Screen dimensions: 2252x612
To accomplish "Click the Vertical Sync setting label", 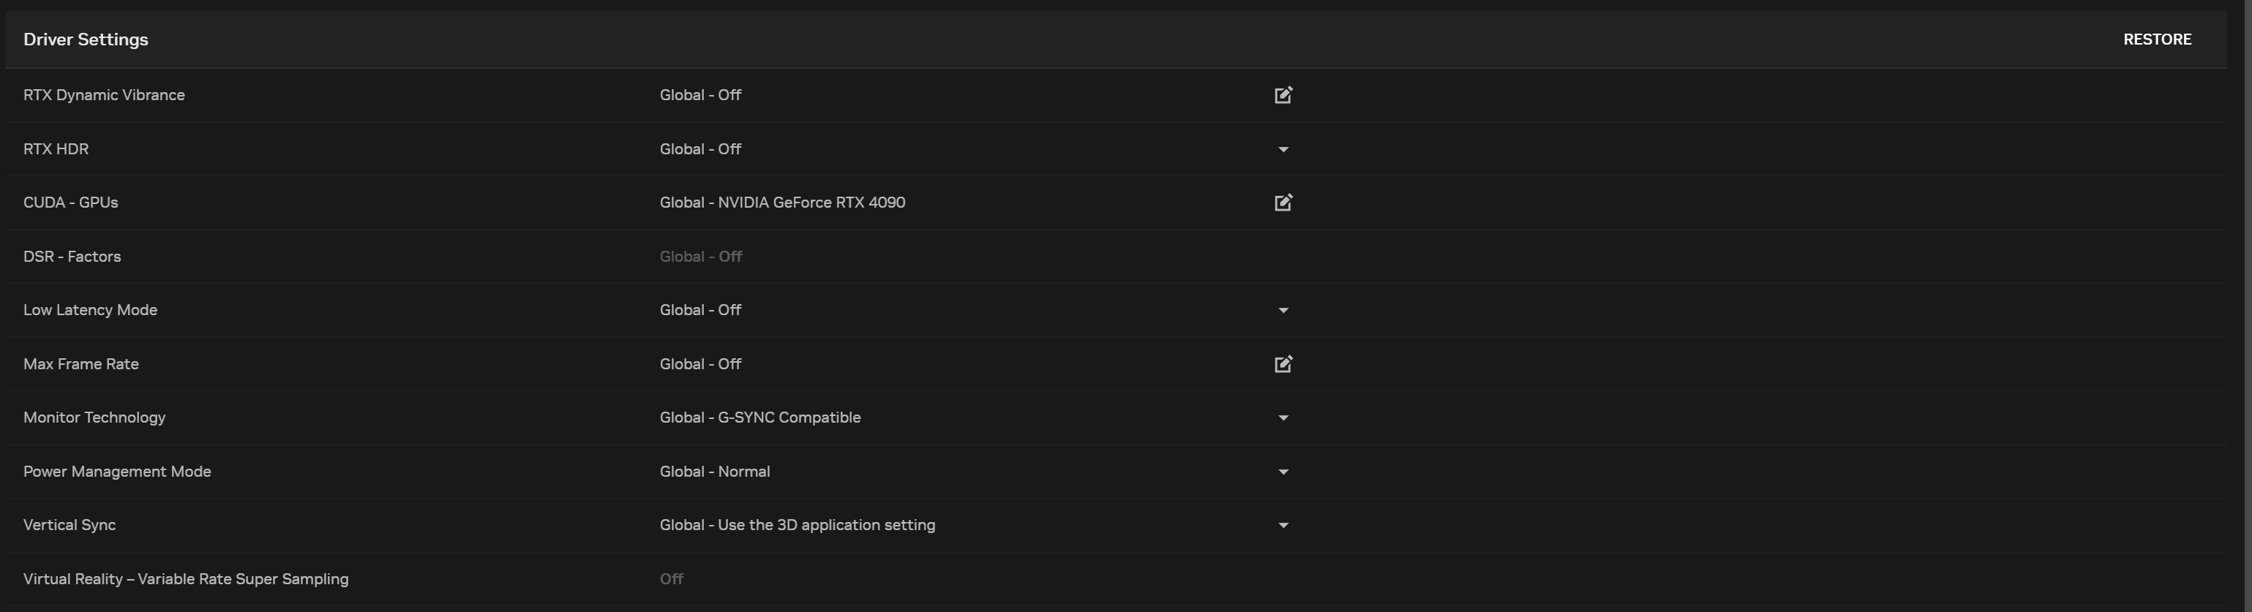I will tap(69, 524).
